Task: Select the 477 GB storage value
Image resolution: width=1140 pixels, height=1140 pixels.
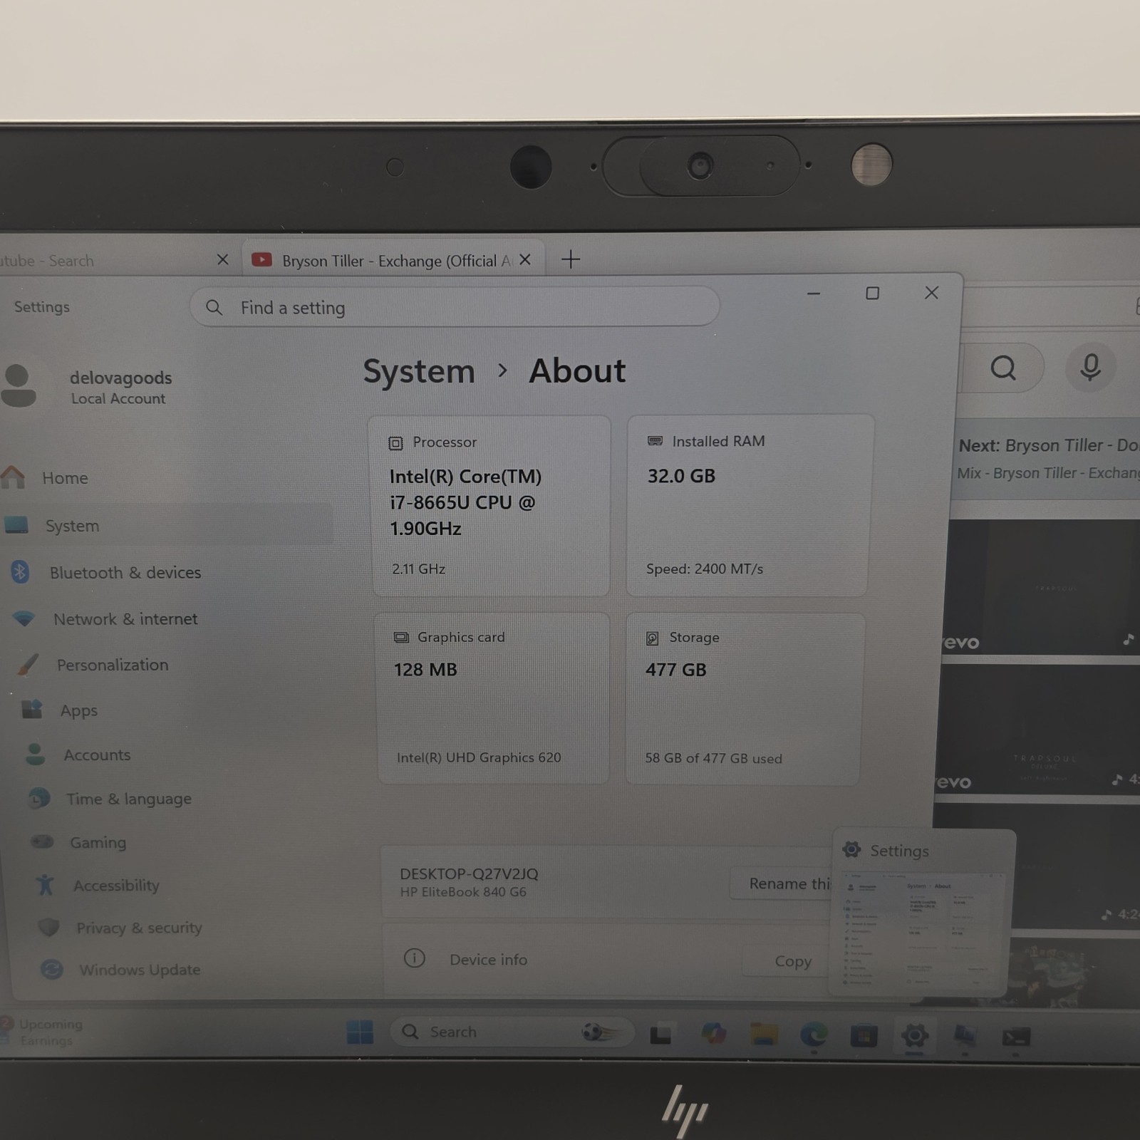Action: [x=675, y=670]
